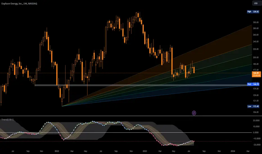Click the 2023 label on time axis
Screen dimensions: 262x154
click(145, 151)
